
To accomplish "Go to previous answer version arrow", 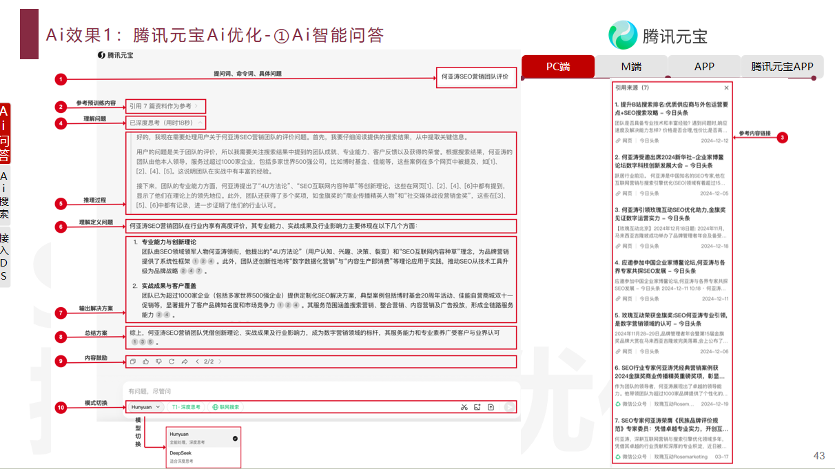I will (x=198, y=361).
